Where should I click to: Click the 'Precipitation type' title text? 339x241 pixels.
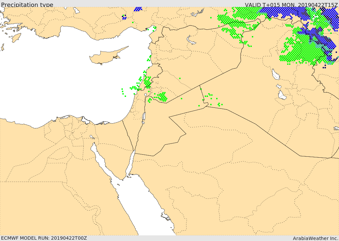point(27,5)
